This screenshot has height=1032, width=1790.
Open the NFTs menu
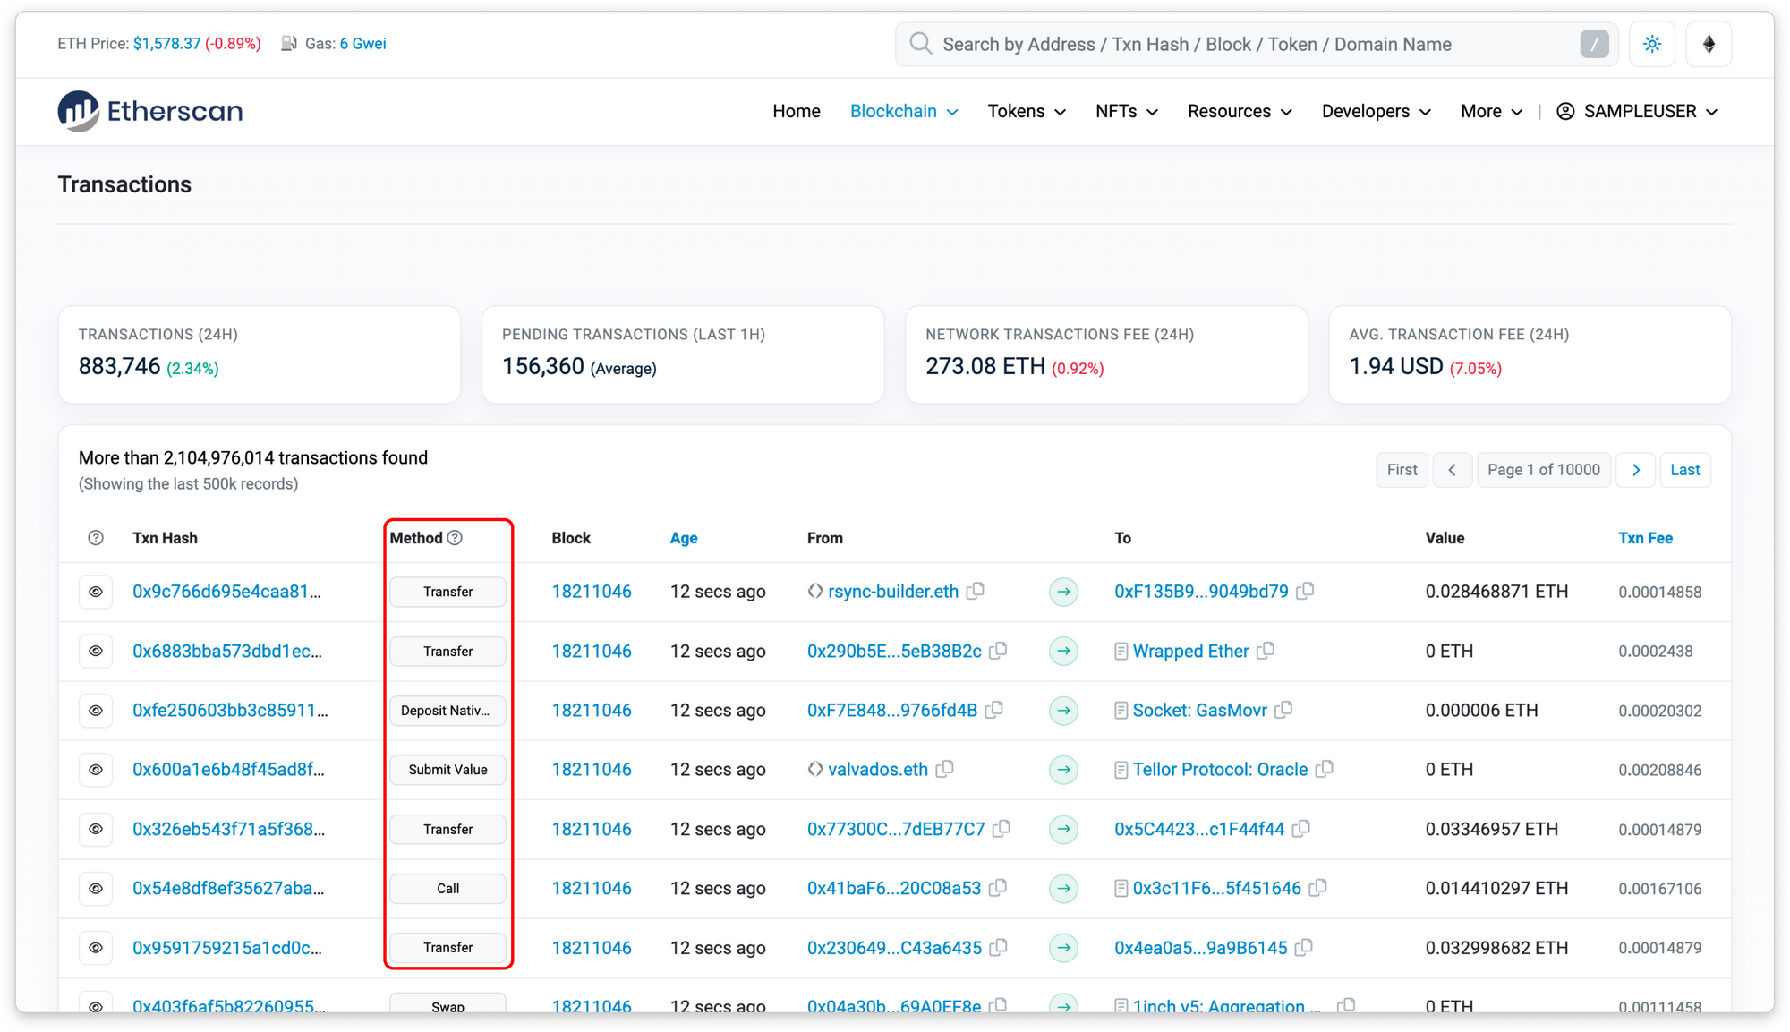(1126, 111)
